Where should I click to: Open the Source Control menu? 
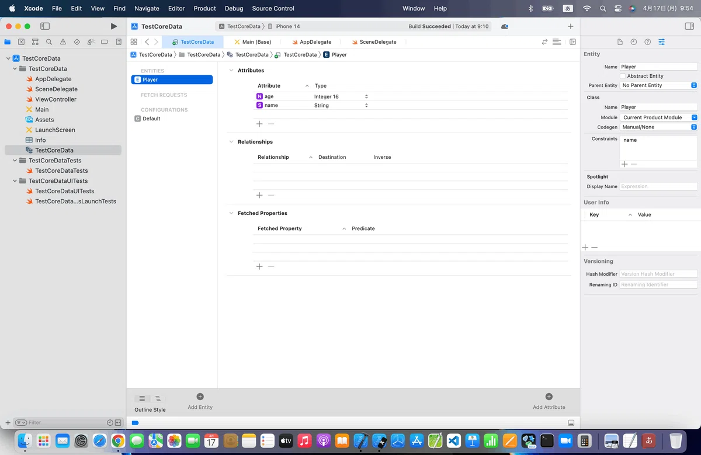click(x=273, y=8)
